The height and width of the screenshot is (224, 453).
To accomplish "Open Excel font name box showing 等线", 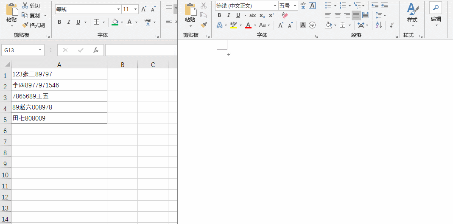I will click(x=88, y=9).
